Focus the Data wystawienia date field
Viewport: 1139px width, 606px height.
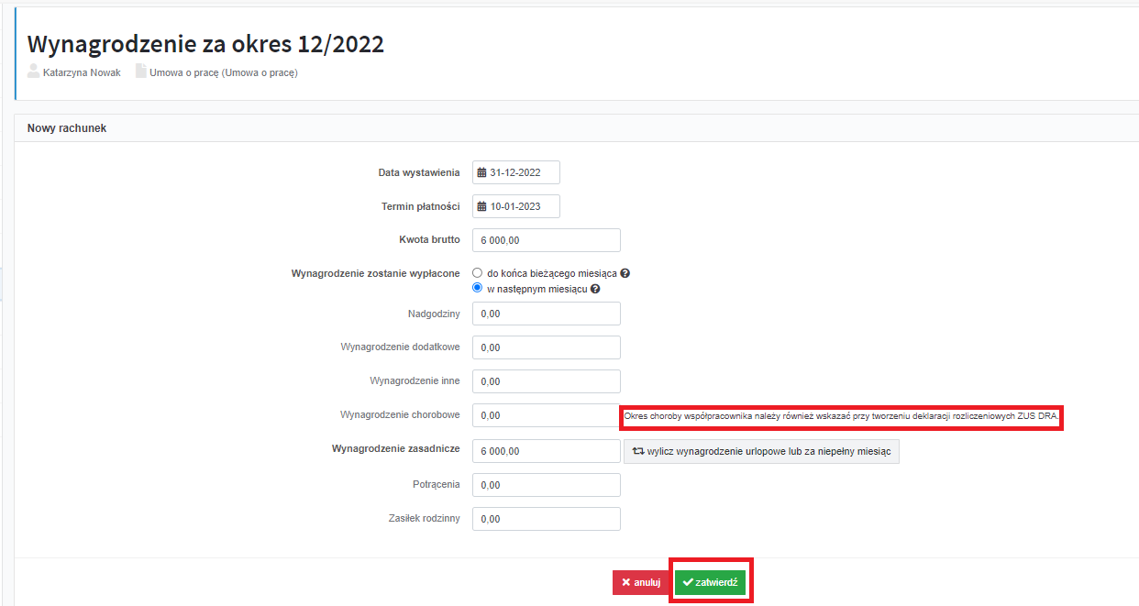click(516, 172)
